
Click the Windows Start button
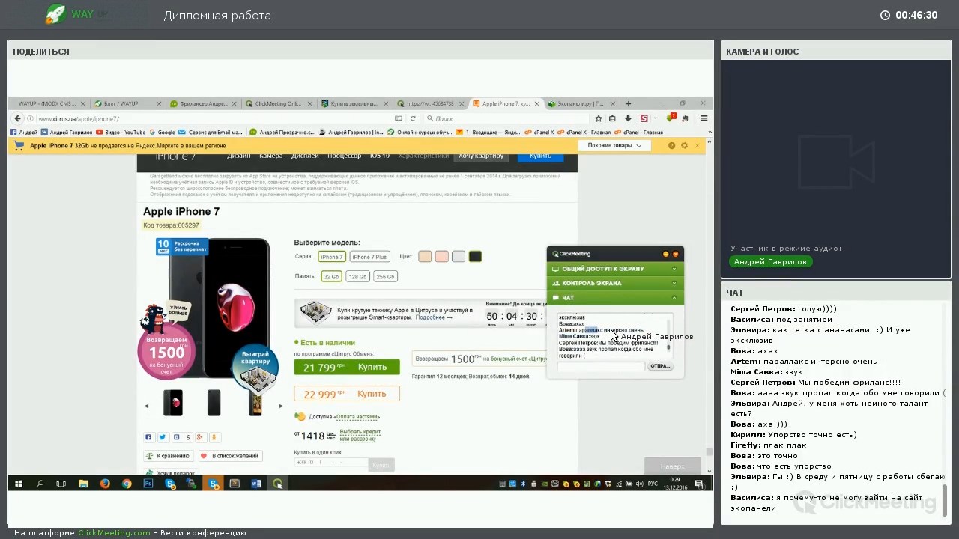[x=19, y=484]
